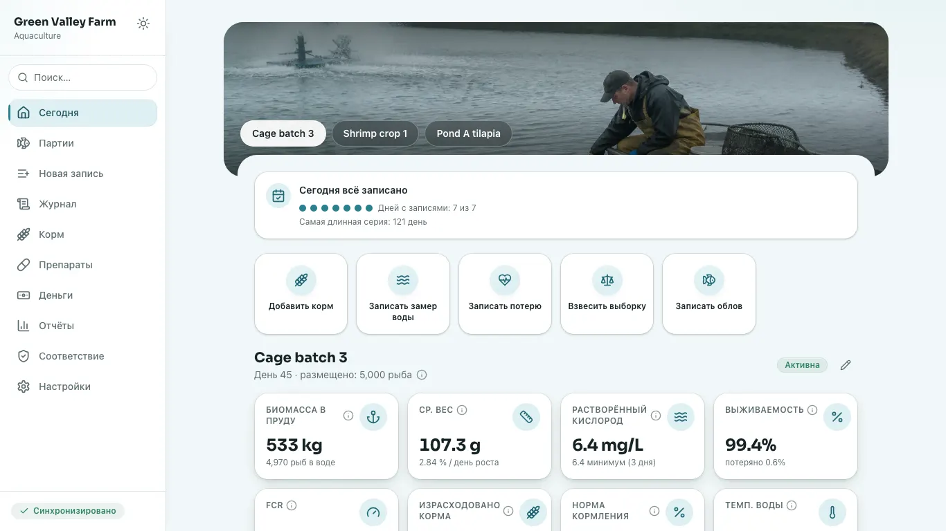Click the 533 kg biomass value
This screenshot has height=531, width=946.
[x=294, y=445]
